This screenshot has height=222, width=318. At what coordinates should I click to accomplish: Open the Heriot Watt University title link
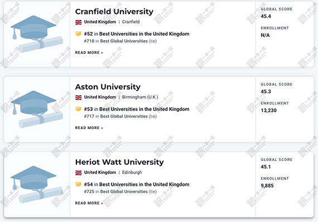[119, 162]
